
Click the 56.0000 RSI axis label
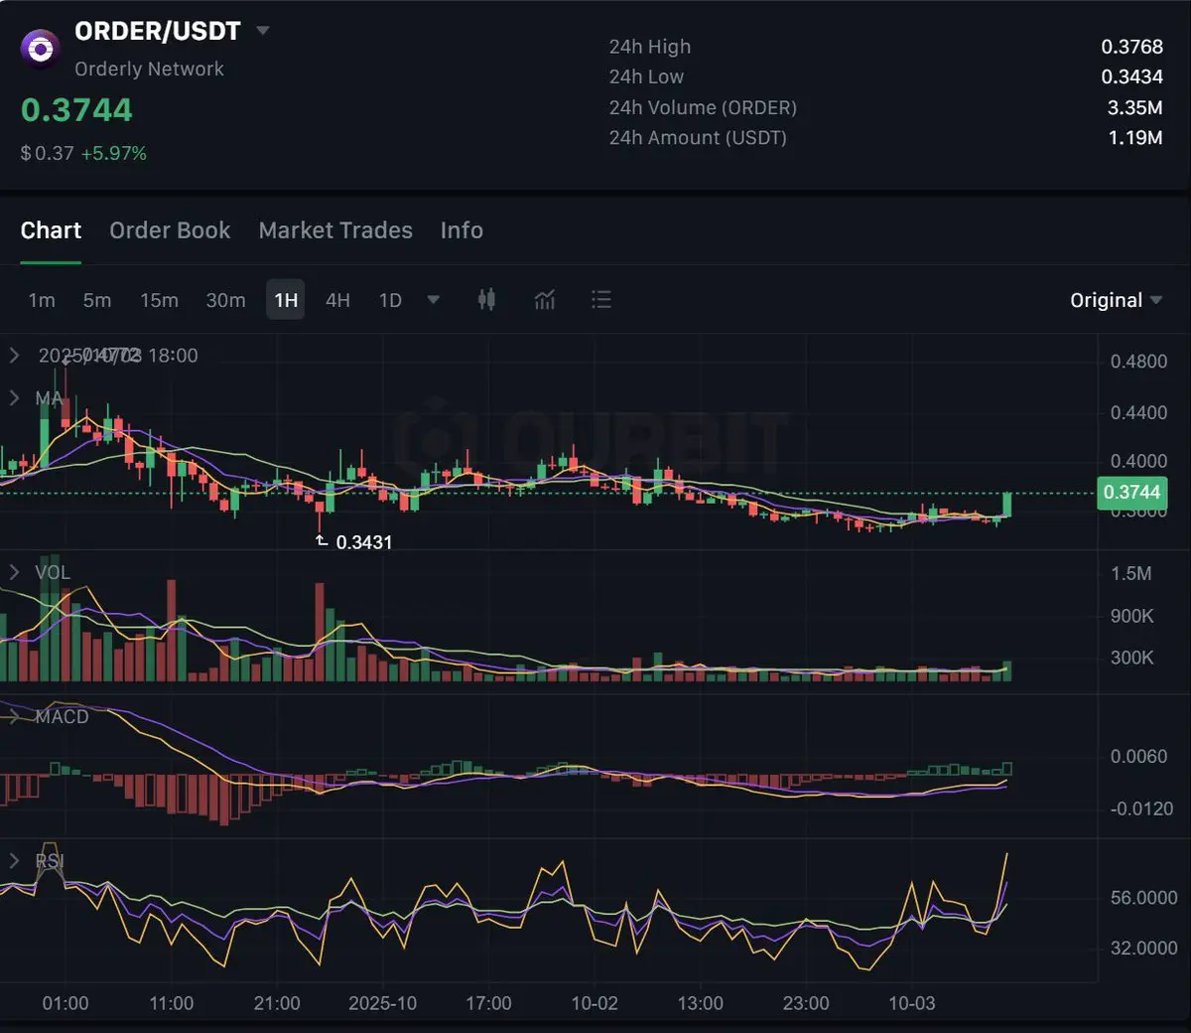[1143, 898]
